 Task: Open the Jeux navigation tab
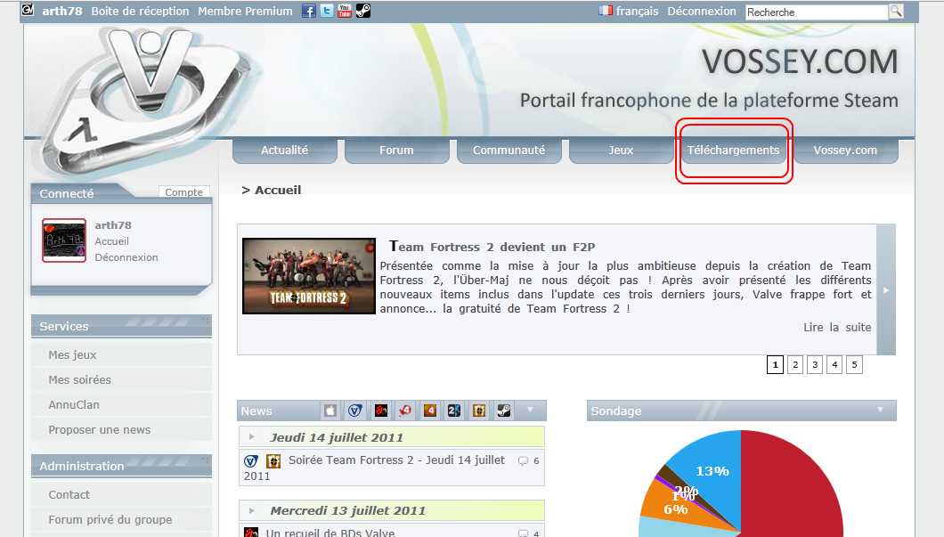[622, 151]
